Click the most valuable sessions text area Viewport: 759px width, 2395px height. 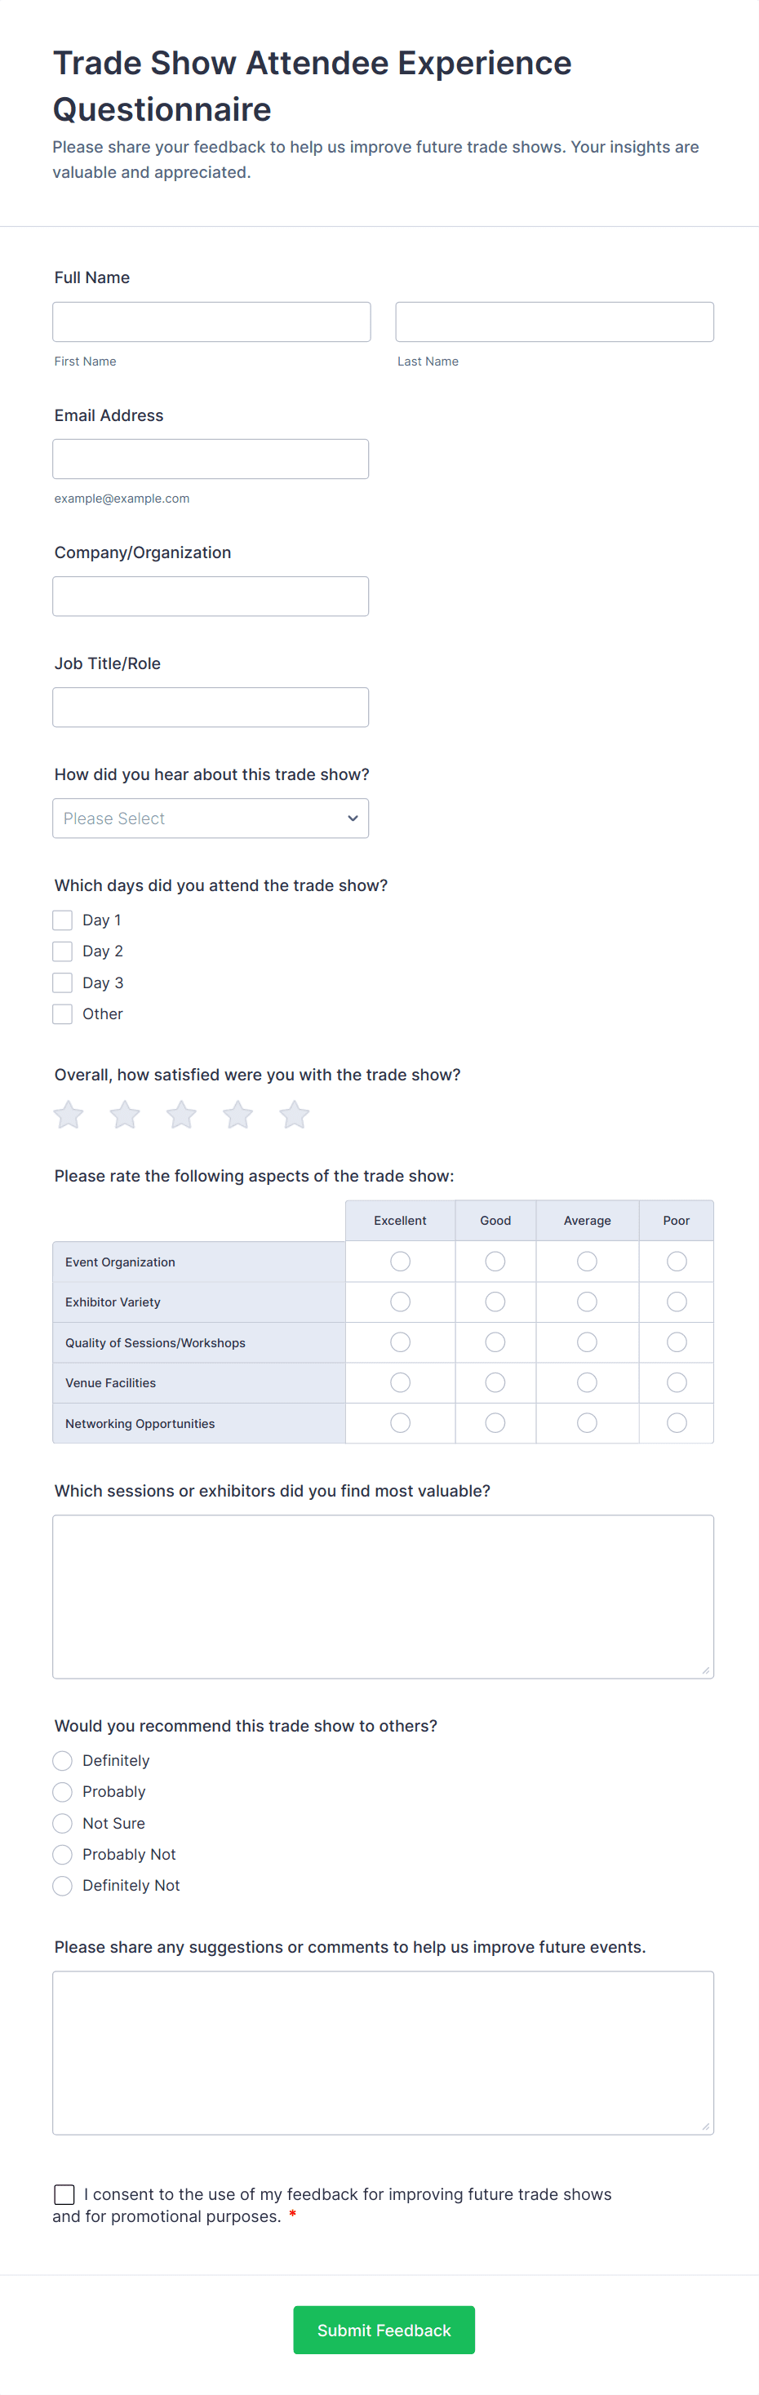point(382,1596)
